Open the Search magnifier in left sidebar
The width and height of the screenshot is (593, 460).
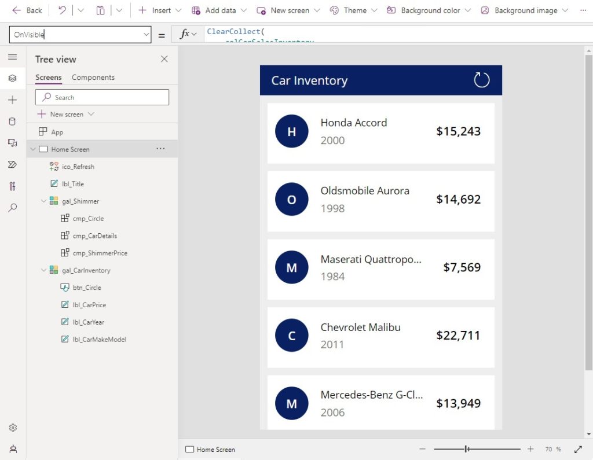pyautogui.click(x=12, y=207)
